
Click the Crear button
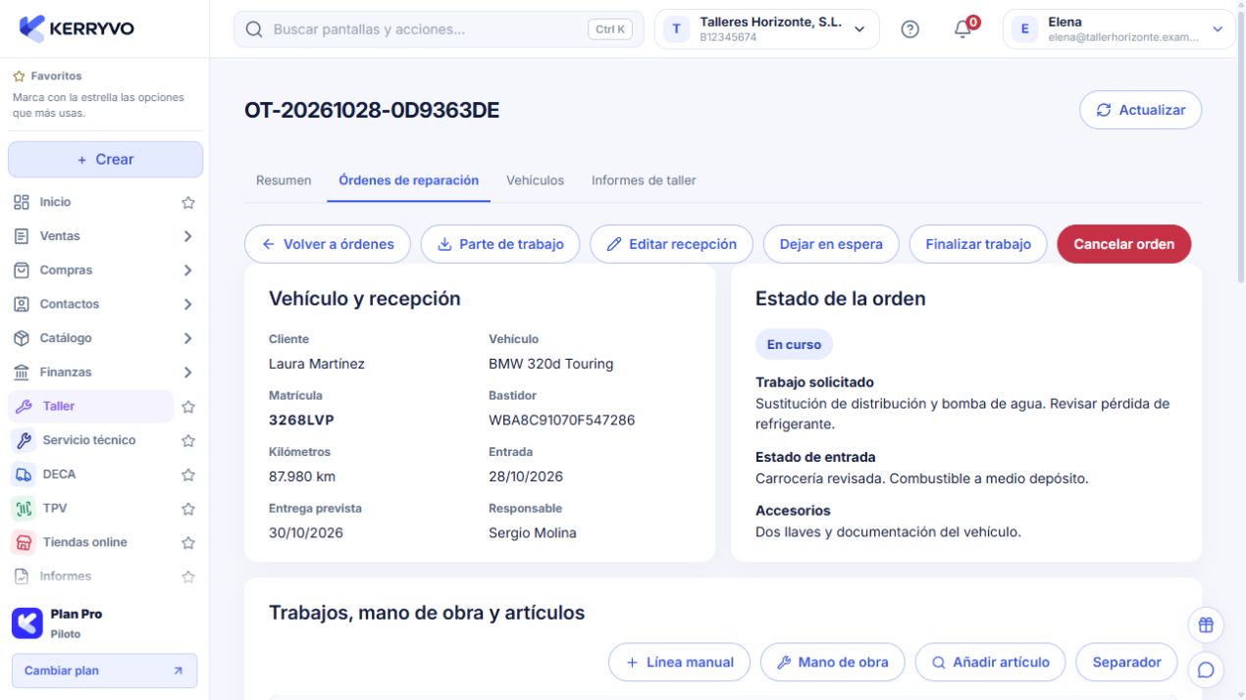pos(105,159)
